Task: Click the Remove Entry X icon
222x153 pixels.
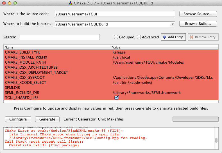Action: click(x=192, y=37)
